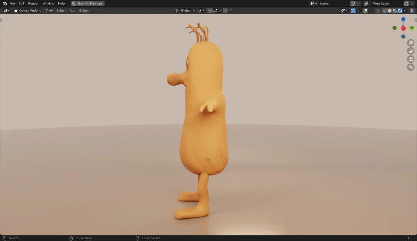Open the shading options dropdown

tap(405, 11)
